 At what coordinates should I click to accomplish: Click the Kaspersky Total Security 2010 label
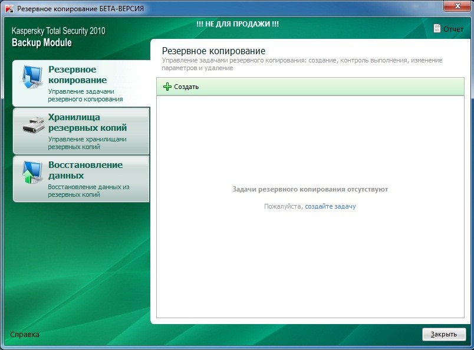(x=58, y=31)
